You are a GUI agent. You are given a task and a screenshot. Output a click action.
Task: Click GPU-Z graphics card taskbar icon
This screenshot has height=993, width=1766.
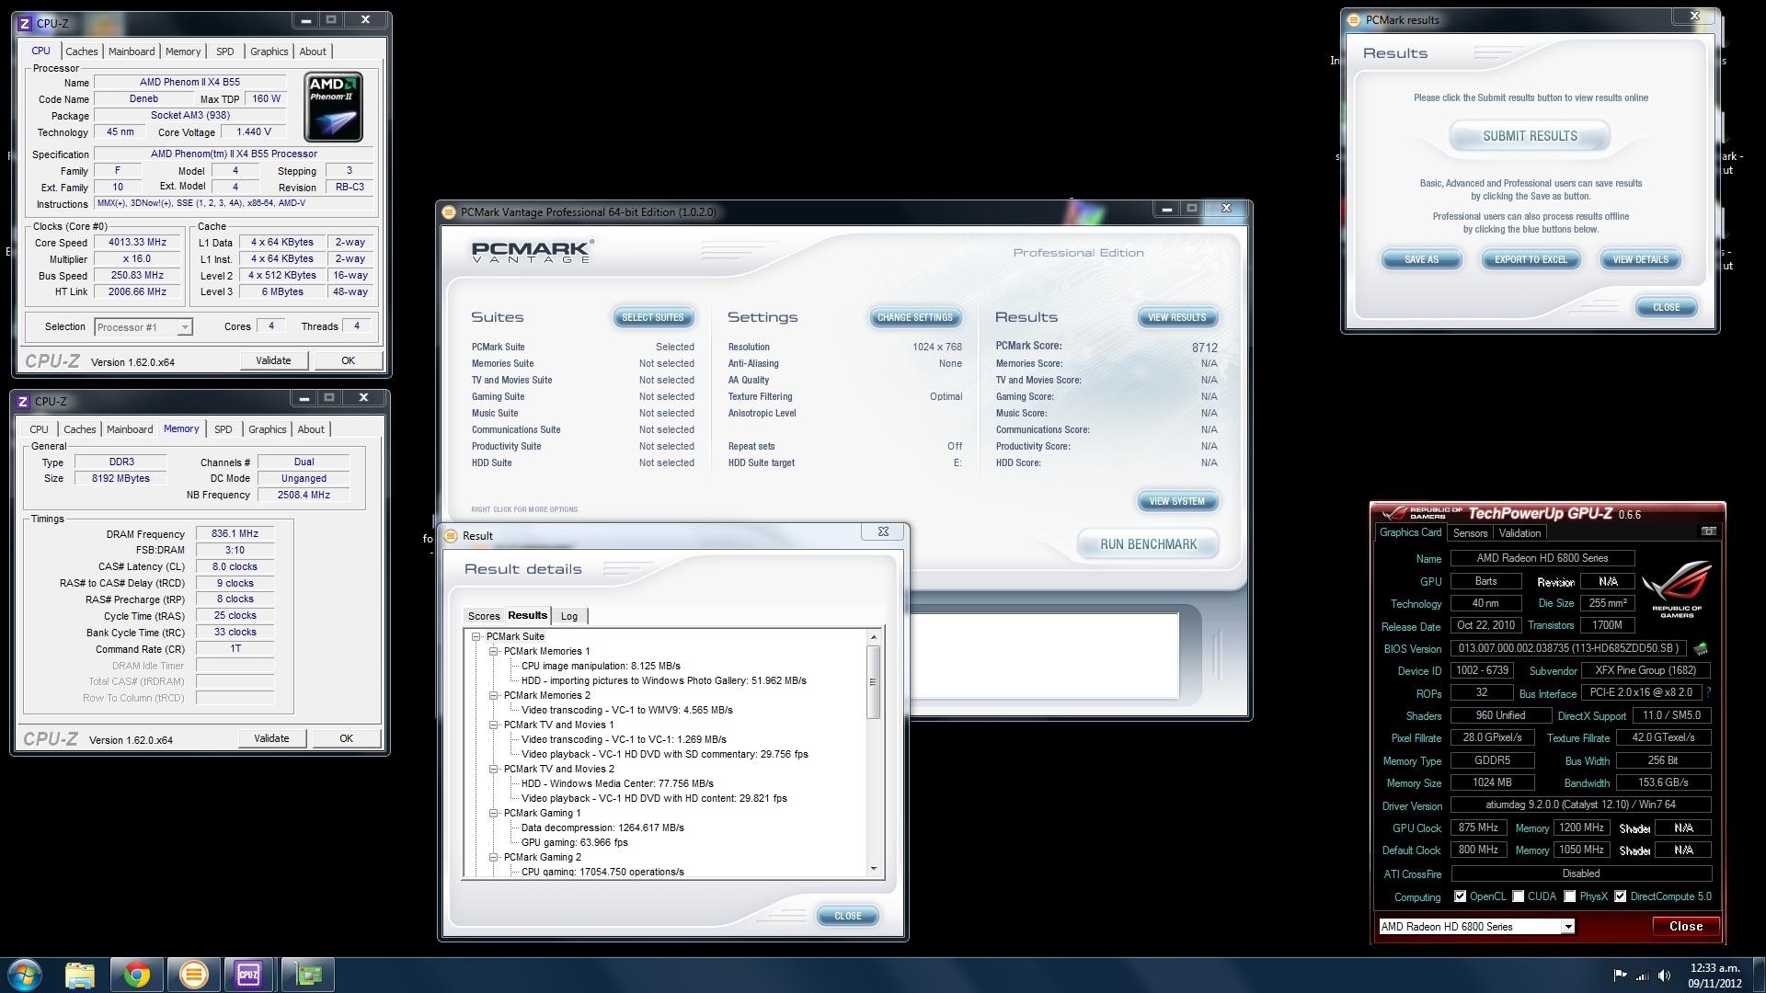[x=308, y=975]
